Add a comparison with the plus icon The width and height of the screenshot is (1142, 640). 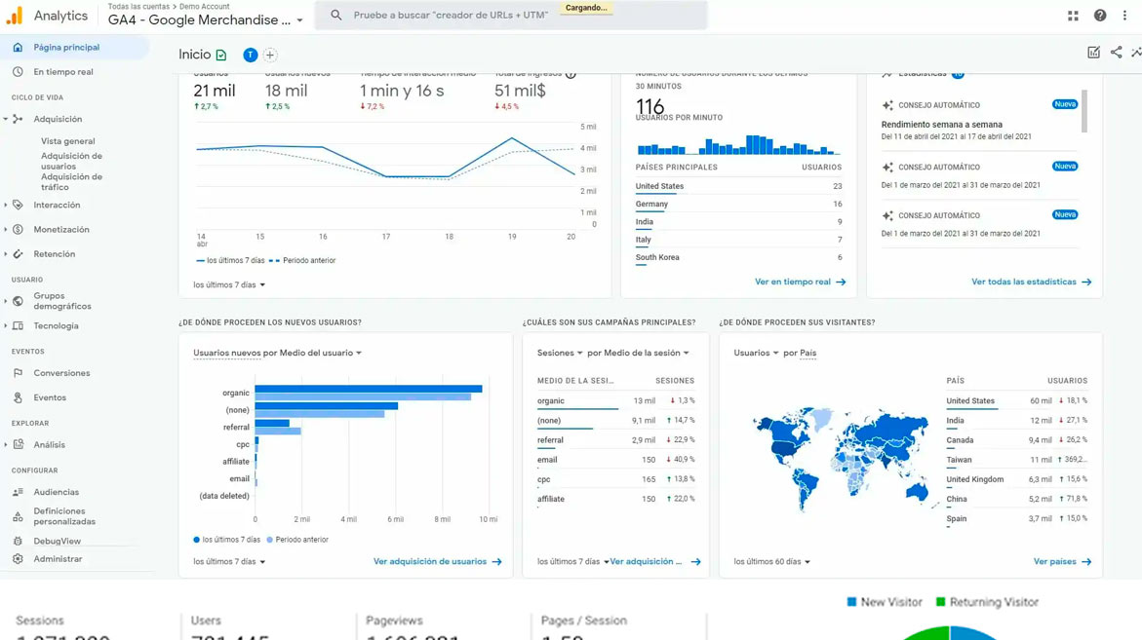pyautogui.click(x=270, y=55)
